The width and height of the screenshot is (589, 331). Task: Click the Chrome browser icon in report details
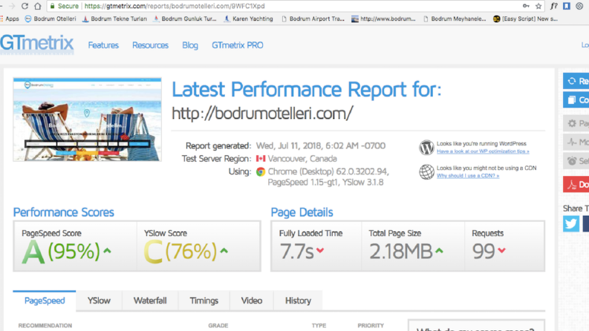point(261,172)
